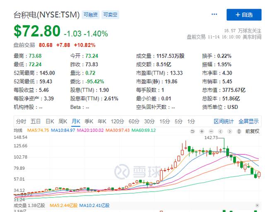This screenshot has height=212, width=265.
Task: Switch to 5分 chart tab
Action: 178,121
